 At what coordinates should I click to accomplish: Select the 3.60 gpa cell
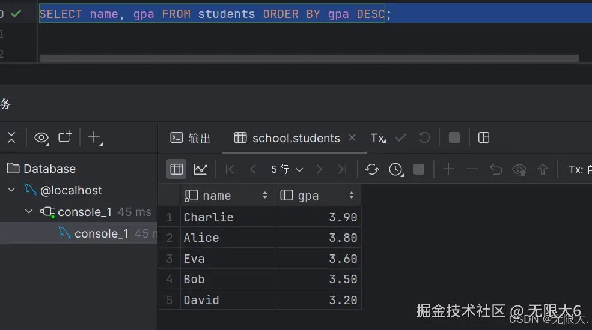(x=318, y=259)
